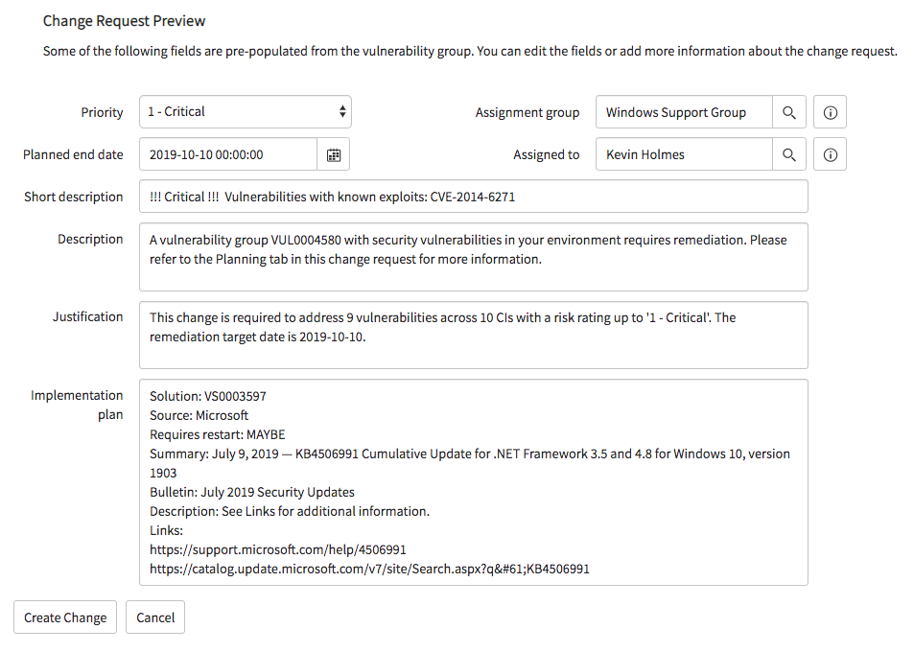Click the support.microsoft.com help URL line
The width and height of the screenshot is (914, 652).
pyautogui.click(x=277, y=549)
